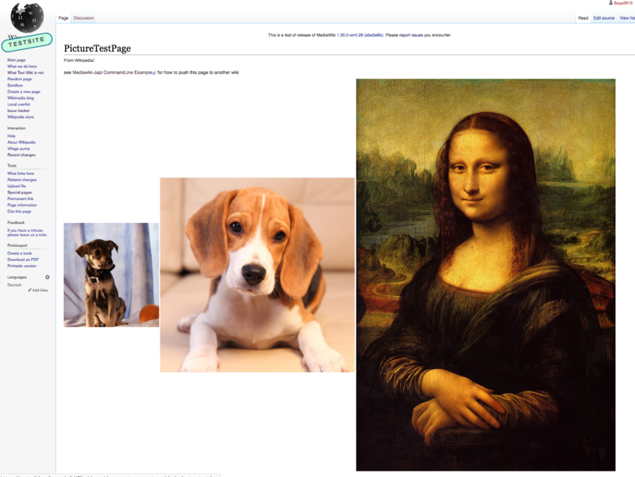Open Local userlist link

click(x=18, y=105)
